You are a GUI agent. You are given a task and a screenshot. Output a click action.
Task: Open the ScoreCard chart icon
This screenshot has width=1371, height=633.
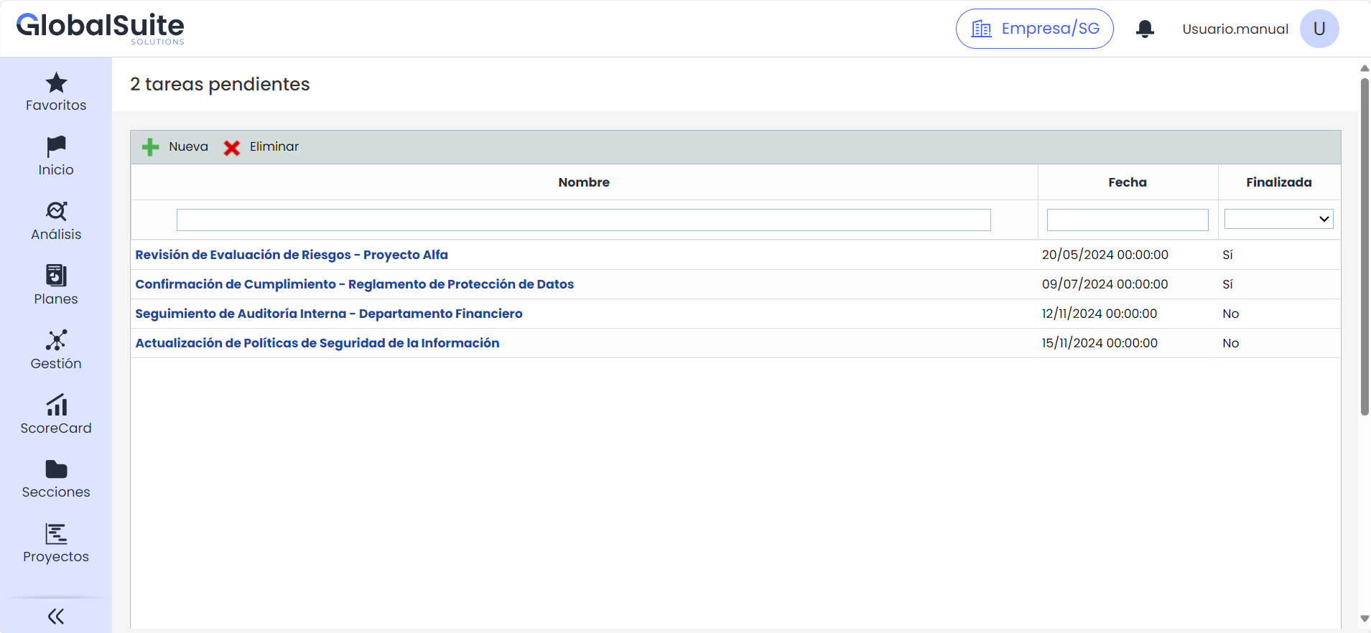56,405
